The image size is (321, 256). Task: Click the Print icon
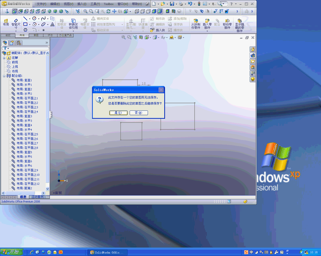coord(181,4)
